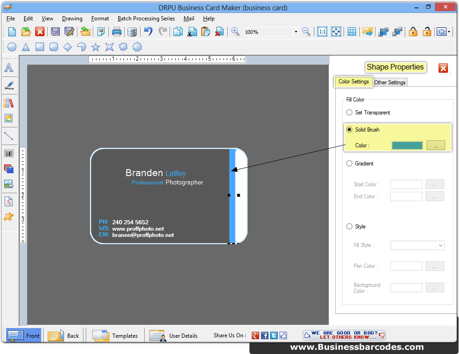Click the Branden name text on card
Screen dimensions: 459x354
tap(144, 173)
